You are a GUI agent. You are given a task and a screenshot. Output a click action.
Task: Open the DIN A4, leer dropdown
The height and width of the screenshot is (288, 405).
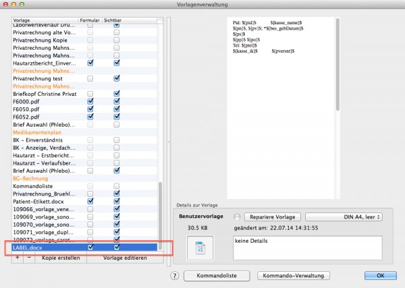click(344, 217)
